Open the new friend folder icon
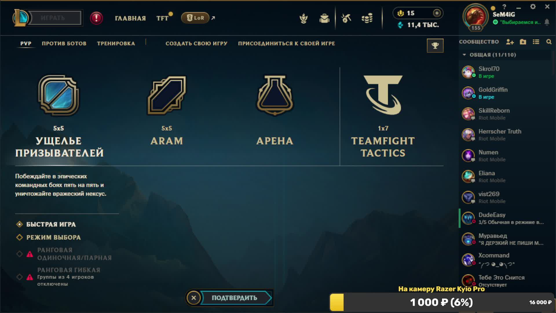Image resolution: width=556 pixels, height=313 pixels. coord(523,42)
